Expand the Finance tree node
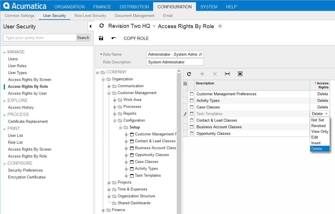Image resolution: width=335 pixels, height=214 pixels. [103, 210]
